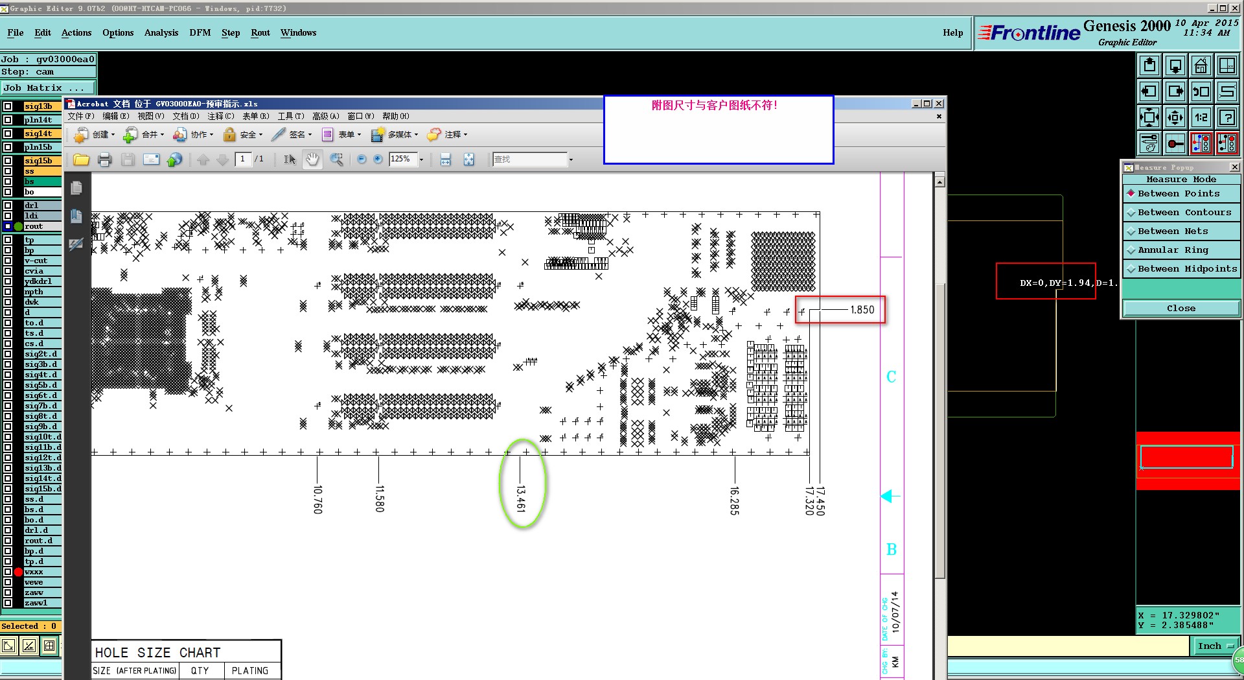Image resolution: width=1244 pixels, height=680 pixels.
Task: Select the hand pan tool in Acrobat
Action: [x=312, y=159]
